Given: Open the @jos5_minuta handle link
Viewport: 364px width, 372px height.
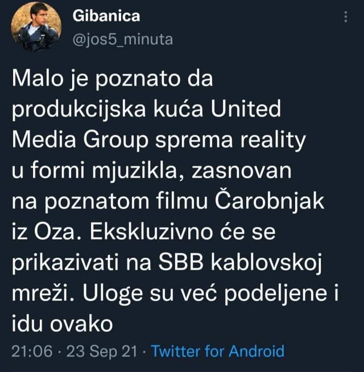Looking at the screenshot, I should (123, 39).
